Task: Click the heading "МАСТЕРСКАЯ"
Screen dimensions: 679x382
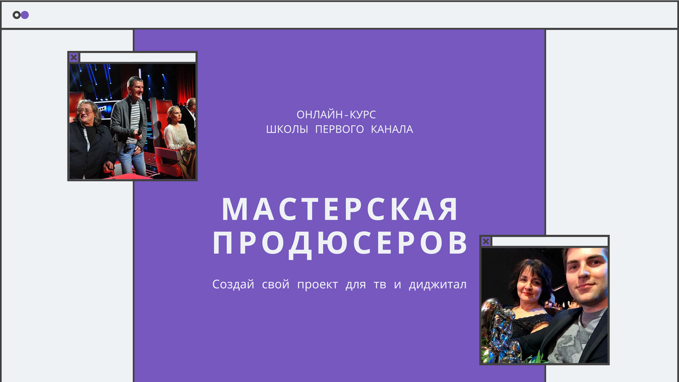Action: click(x=339, y=209)
